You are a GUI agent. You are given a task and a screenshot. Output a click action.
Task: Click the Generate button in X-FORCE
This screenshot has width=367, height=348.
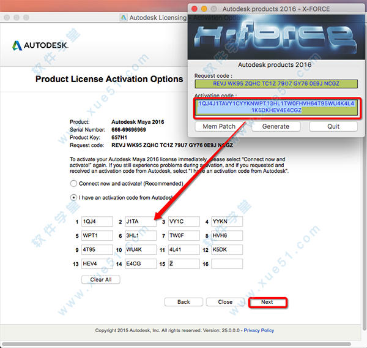276,127
